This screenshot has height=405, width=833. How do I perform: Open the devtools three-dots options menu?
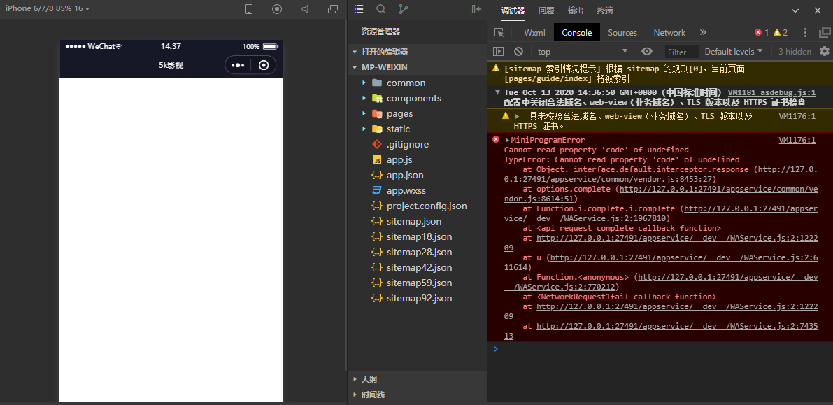click(806, 32)
